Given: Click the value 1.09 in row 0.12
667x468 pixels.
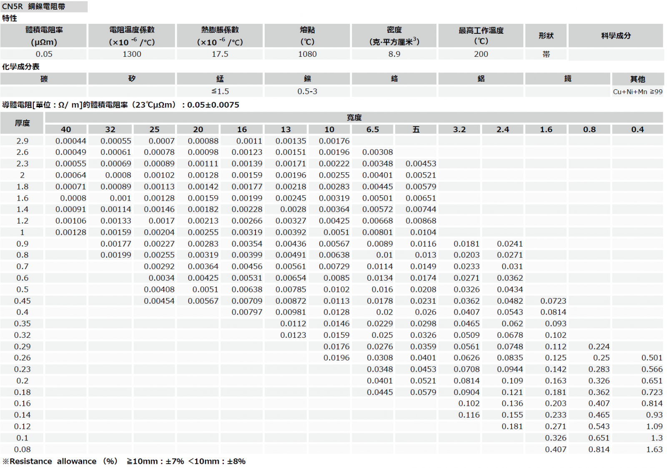Looking at the screenshot, I should click(654, 426).
